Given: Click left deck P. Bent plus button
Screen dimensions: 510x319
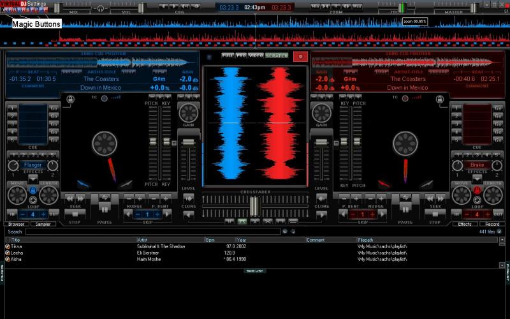Looking at the screenshot, I should coord(165,198).
